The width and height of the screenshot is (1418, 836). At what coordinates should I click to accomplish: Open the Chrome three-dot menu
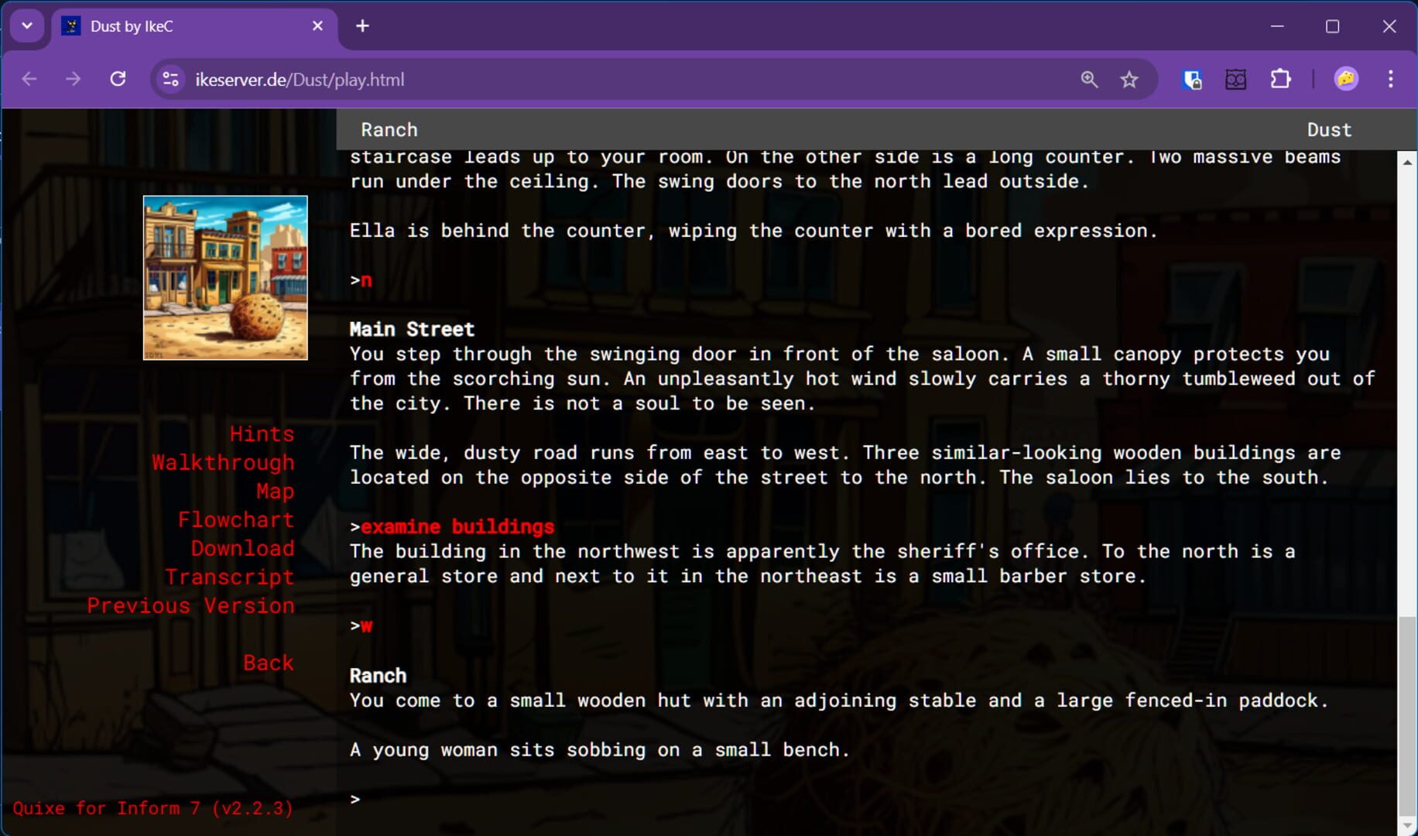1391,78
